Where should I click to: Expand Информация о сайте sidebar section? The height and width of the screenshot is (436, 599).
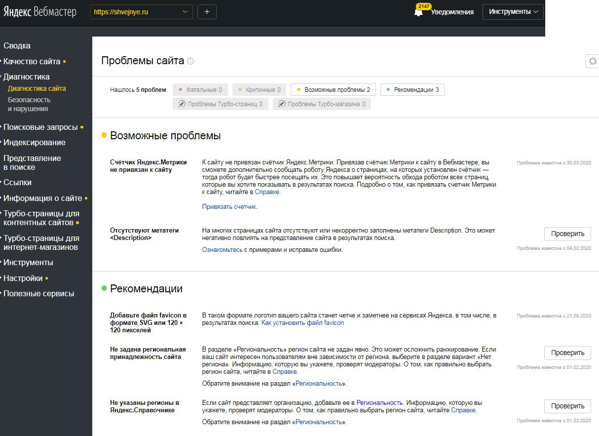pos(43,198)
